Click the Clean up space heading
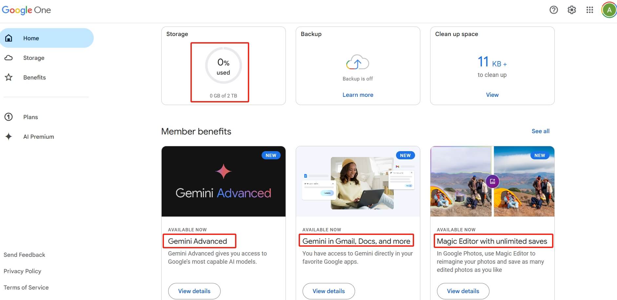 point(456,34)
